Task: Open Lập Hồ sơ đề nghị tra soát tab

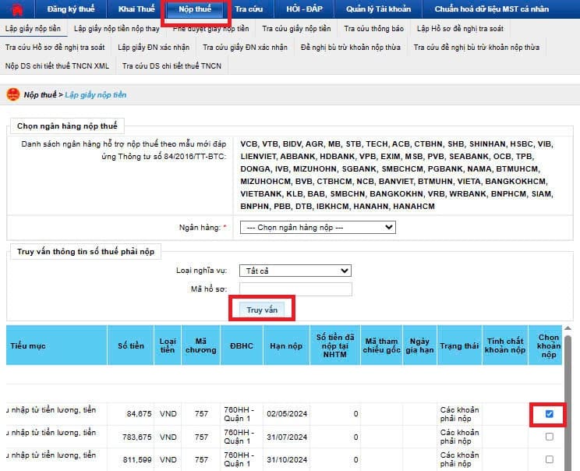Action: [x=460, y=29]
